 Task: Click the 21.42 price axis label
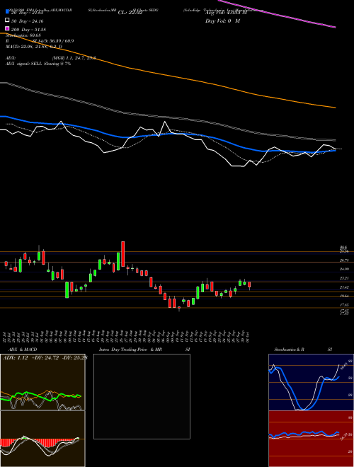(344, 287)
